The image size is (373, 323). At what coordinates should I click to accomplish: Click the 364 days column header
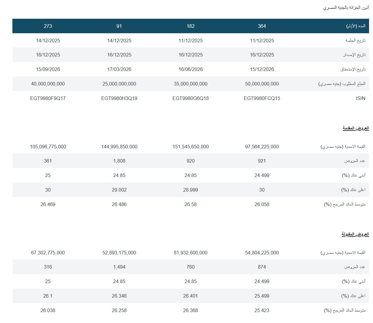coord(262,26)
